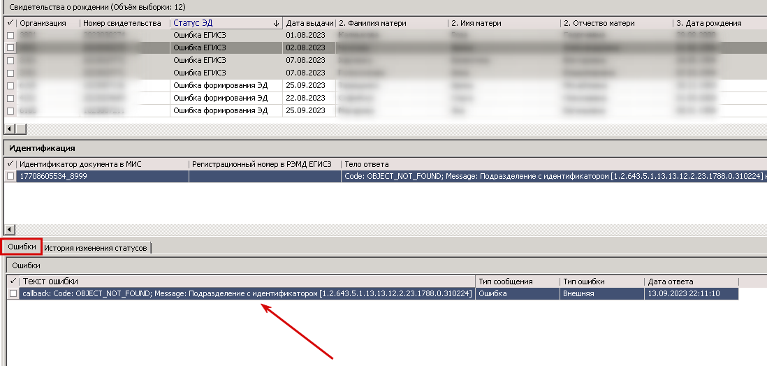Screen dimensions: 767x366
Task: Check the row with date 22.08.2023
Action: [10, 98]
